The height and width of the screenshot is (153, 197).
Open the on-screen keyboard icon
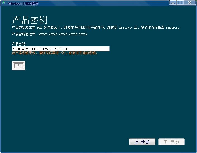tap(18, 66)
